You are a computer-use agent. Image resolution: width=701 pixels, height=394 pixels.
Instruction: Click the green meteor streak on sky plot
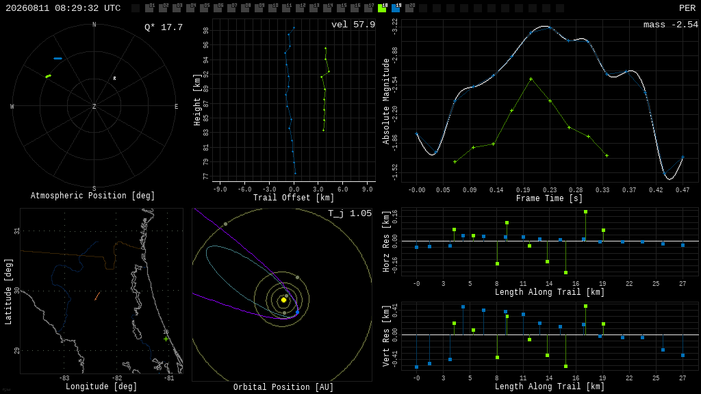tap(49, 77)
